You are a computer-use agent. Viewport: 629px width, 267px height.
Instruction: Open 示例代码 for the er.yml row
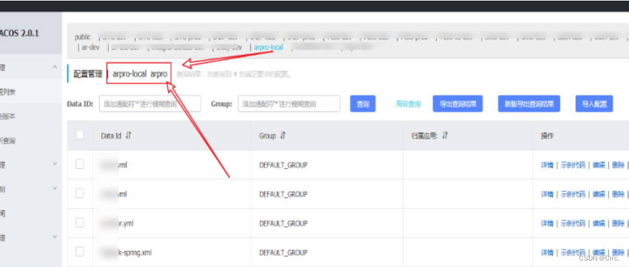573,223
